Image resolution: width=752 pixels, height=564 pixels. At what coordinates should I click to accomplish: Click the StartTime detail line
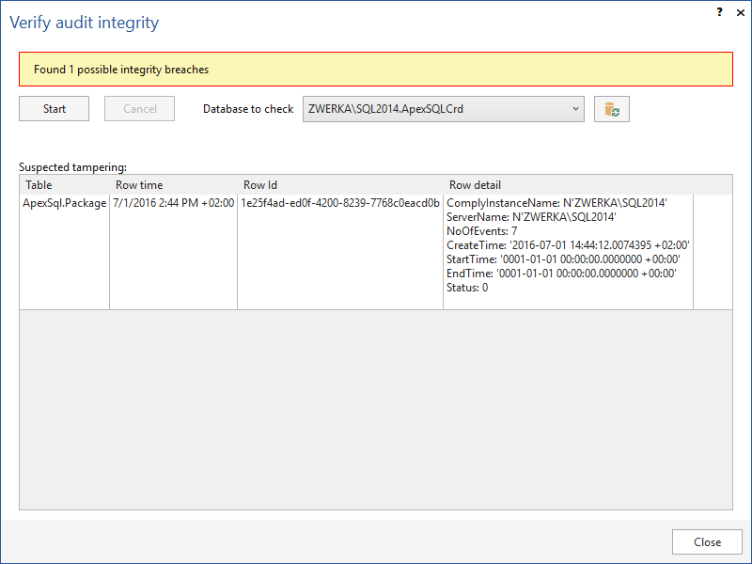[x=563, y=259]
